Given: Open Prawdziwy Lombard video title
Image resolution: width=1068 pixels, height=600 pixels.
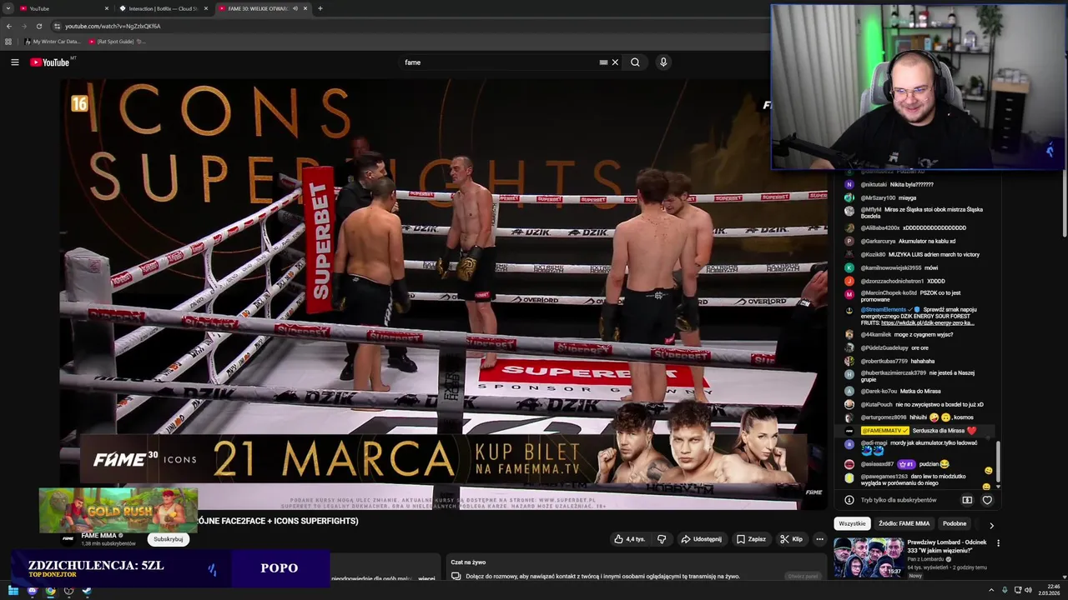Looking at the screenshot, I should (x=947, y=547).
